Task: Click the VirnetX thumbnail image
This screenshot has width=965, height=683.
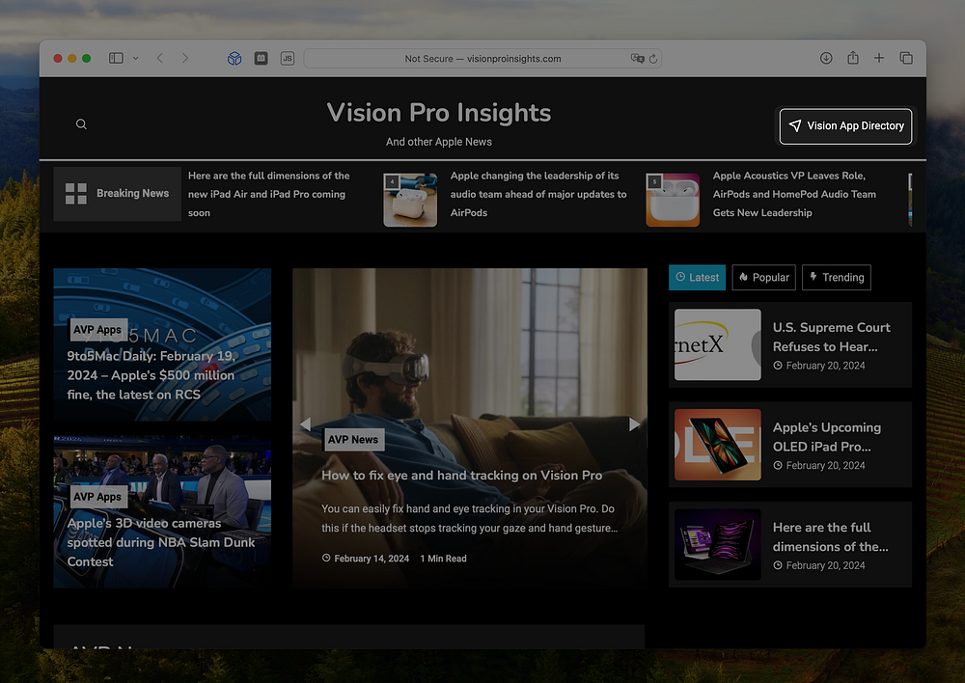Action: pos(718,344)
